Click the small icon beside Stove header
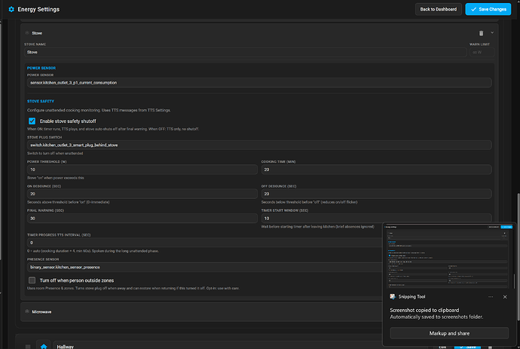The image size is (520, 349). (x=27, y=33)
